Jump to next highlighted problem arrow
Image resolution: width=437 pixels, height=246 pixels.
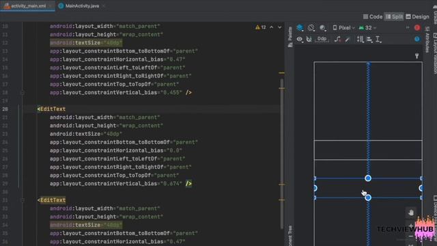tap(279, 27)
